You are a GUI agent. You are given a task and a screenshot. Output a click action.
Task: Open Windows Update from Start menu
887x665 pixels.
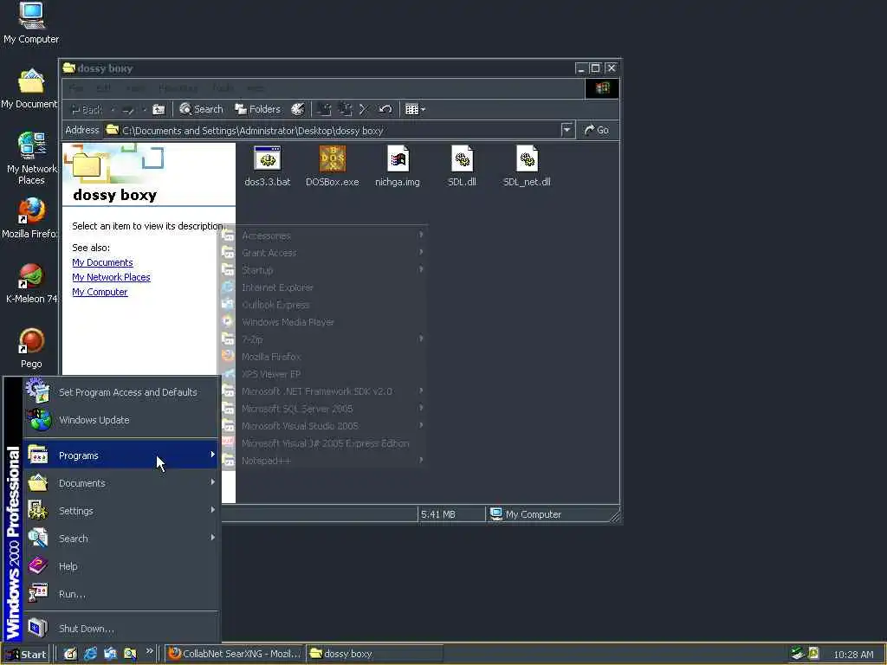pyautogui.click(x=120, y=420)
